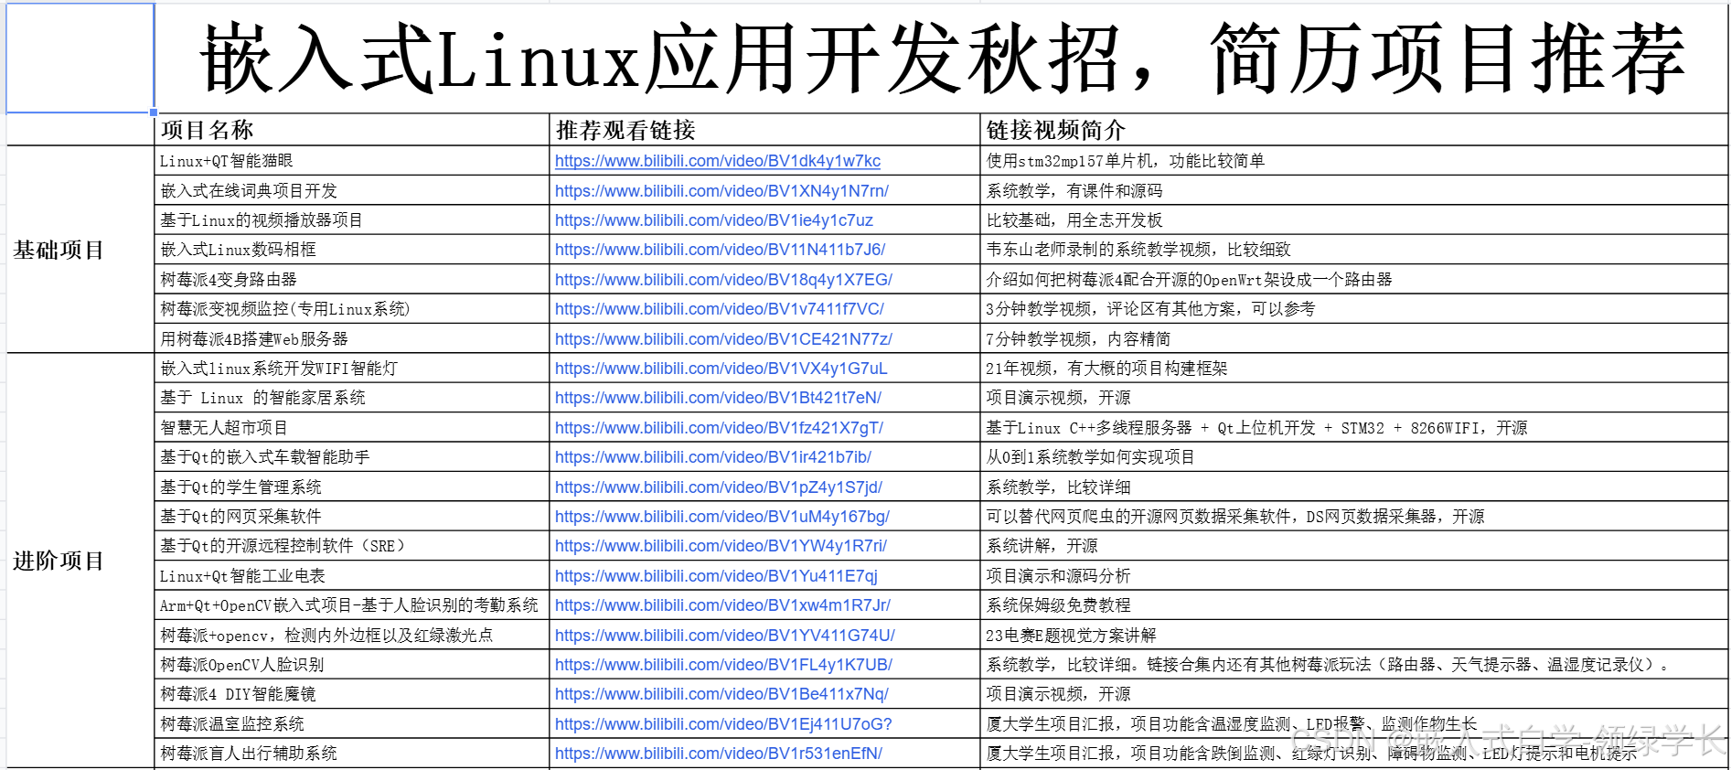1731x770 pixels.
Task: Select description 7分钟教学视频，内容精简
Action: 1353,339
